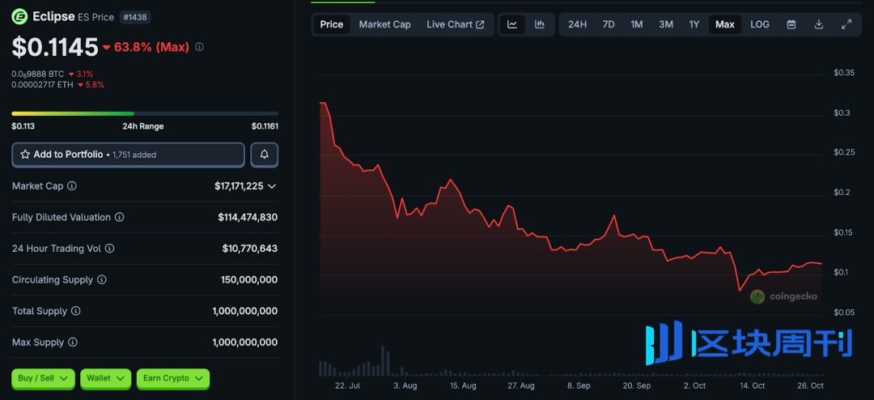
Task: Select the 24H time range
Action: point(577,24)
